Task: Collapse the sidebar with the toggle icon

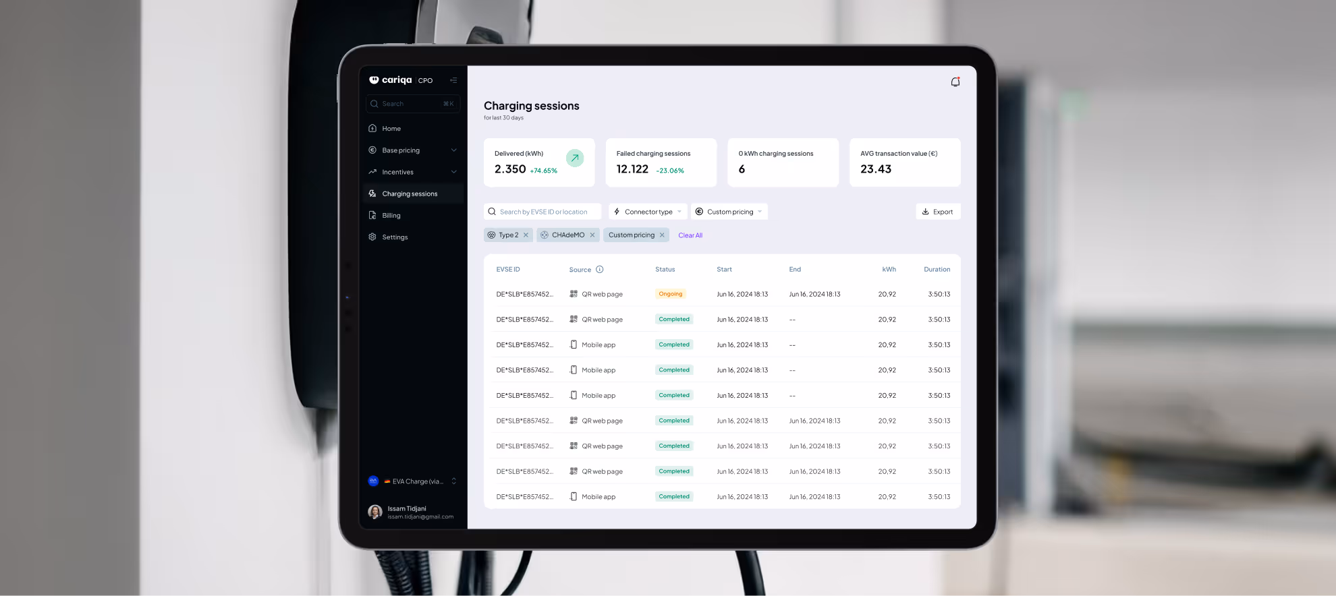Action: [x=453, y=80]
